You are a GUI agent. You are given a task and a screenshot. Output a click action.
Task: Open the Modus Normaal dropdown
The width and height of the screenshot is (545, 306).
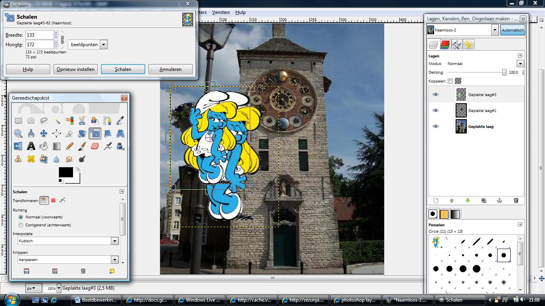[520, 64]
